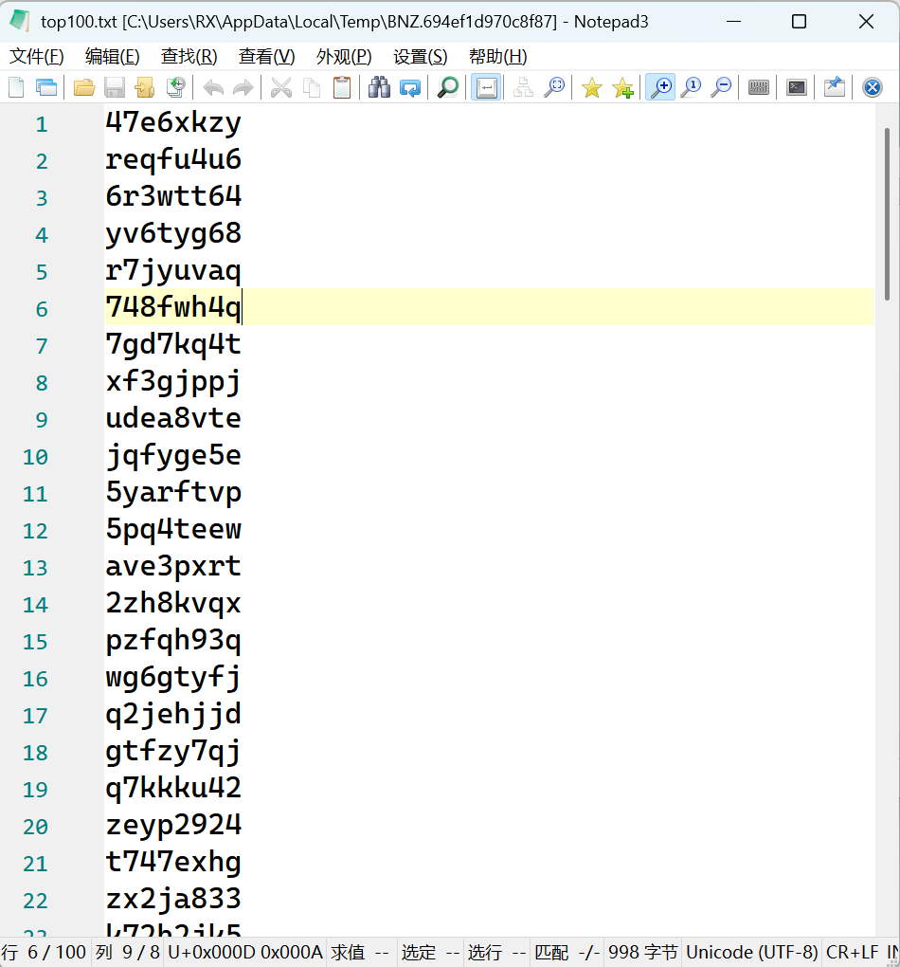Open the 查看(V) menu
The image size is (900, 967).
pos(266,56)
